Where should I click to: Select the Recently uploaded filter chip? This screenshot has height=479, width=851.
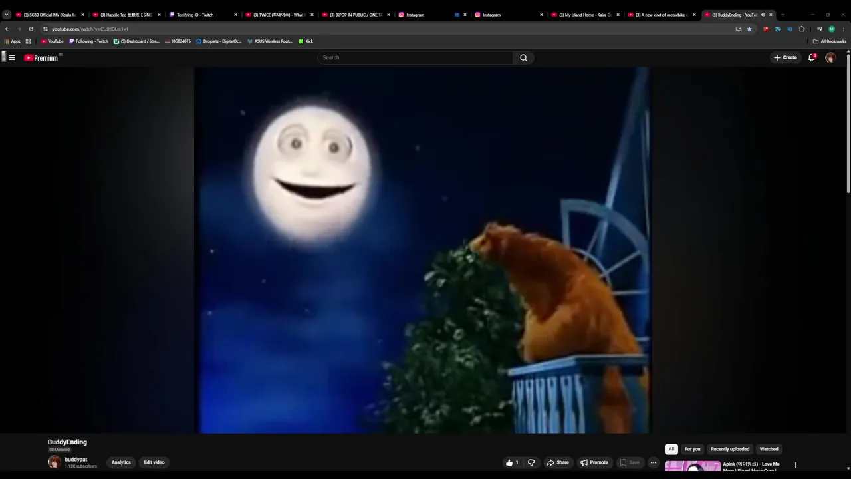[730, 449]
